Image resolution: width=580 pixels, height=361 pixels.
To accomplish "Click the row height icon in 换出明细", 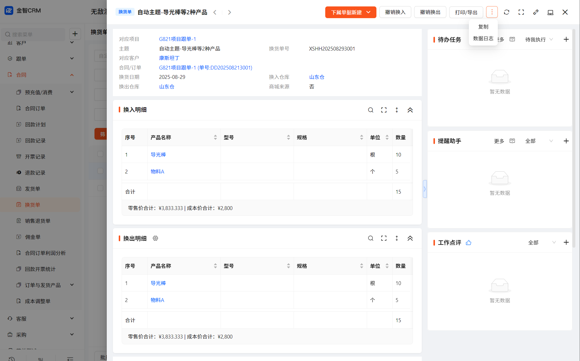I will (x=397, y=238).
